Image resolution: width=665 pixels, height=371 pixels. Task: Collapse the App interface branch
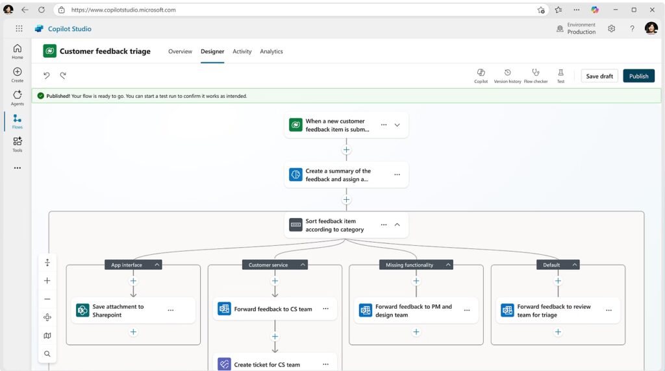157,265
